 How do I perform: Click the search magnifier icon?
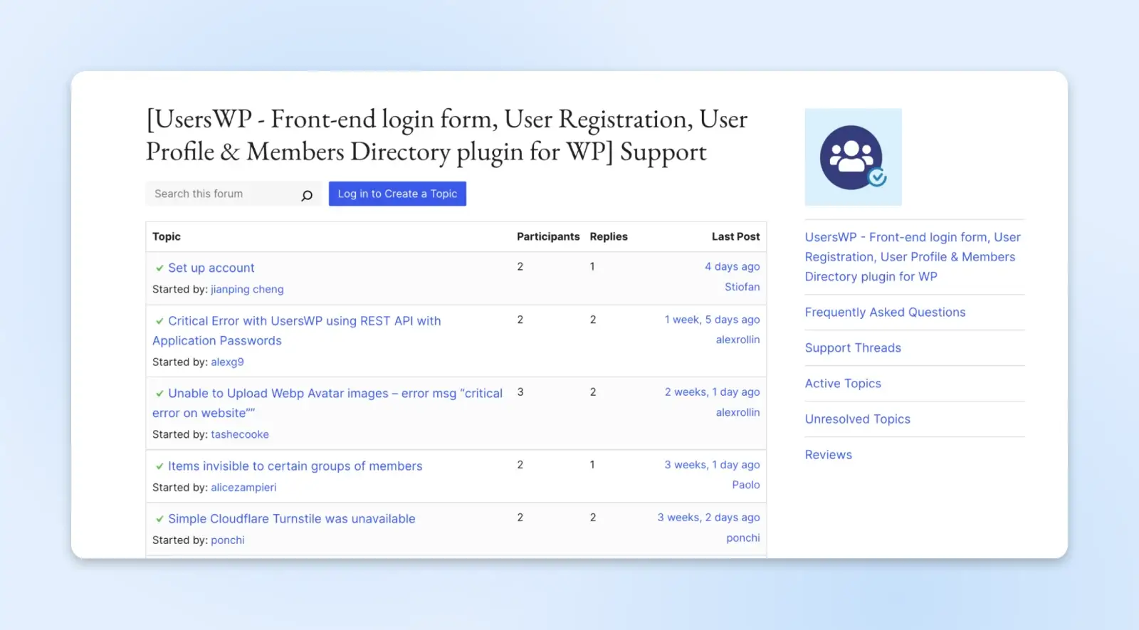[307, 195]
